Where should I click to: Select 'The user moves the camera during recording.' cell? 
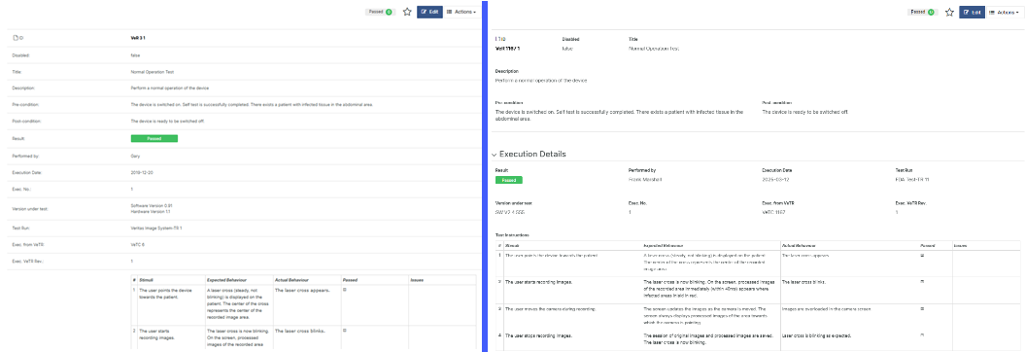tap(551, 308)
